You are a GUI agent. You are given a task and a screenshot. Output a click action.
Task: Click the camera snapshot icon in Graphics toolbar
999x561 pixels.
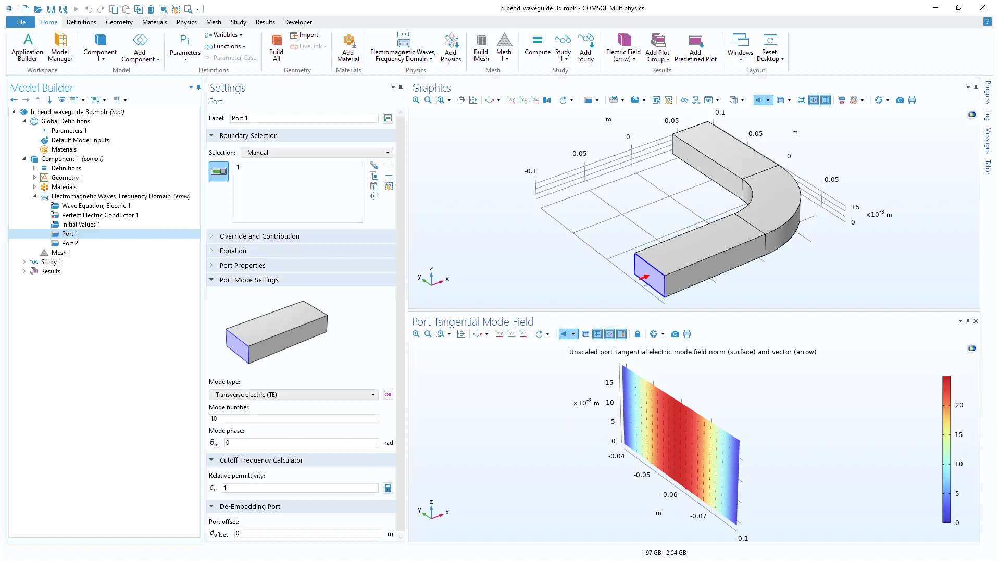[900, 100]
